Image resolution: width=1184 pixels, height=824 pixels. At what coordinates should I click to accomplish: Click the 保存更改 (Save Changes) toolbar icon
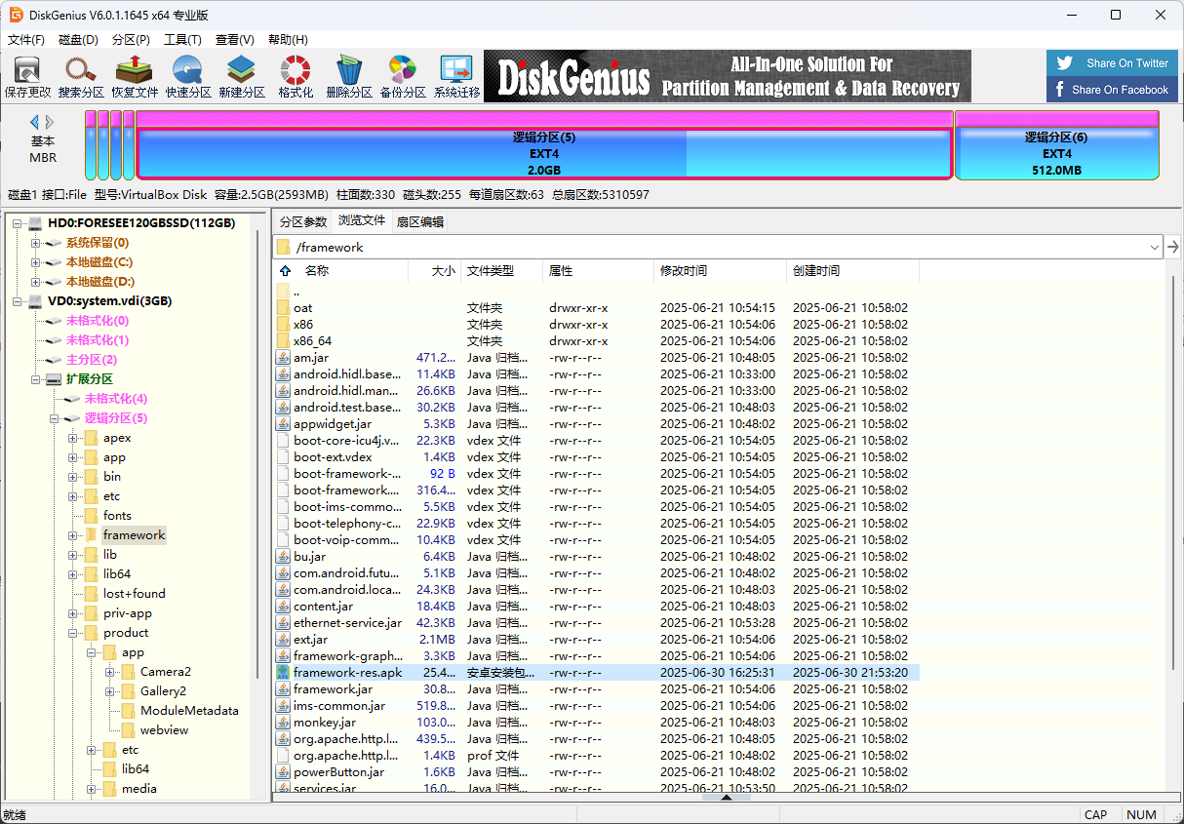(x=26, y=75)
